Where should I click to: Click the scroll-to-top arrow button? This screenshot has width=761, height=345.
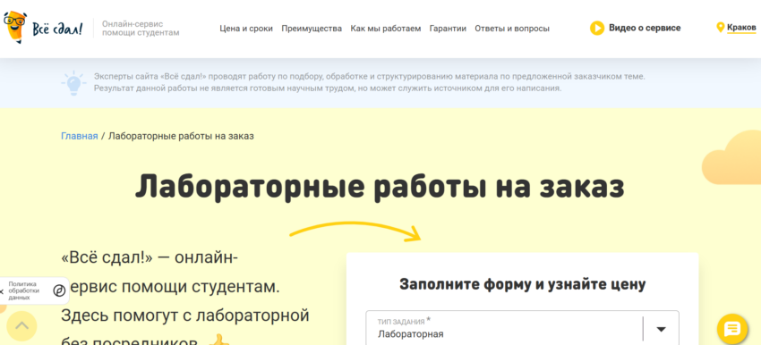coord(21,325)
